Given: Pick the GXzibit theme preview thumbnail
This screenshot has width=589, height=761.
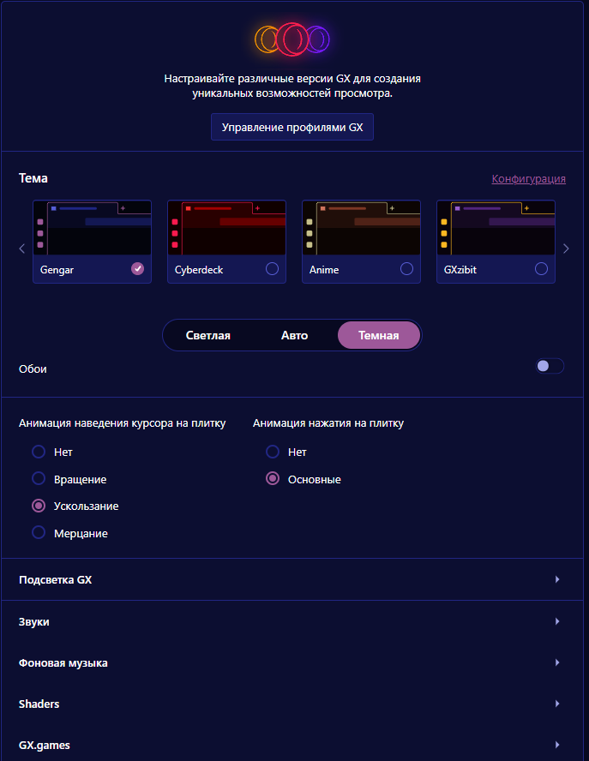Looking at the screenshot, I should [x=496, y=228].
